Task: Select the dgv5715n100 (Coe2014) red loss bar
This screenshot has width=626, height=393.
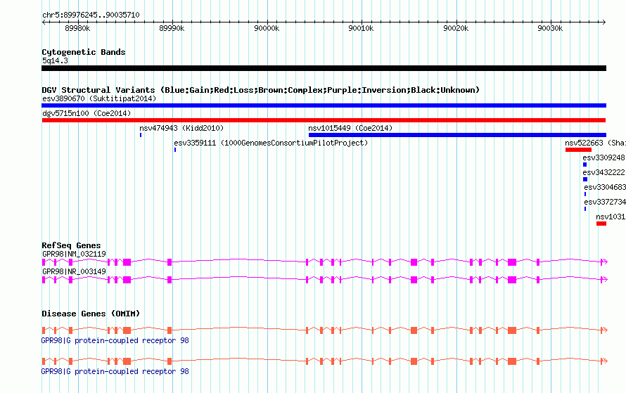Action: (x=324, y=120)
